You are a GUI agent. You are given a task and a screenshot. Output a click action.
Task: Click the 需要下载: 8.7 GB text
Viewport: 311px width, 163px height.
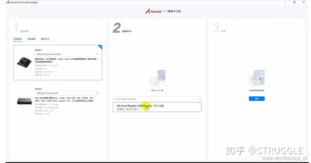(x=42, y=114)
